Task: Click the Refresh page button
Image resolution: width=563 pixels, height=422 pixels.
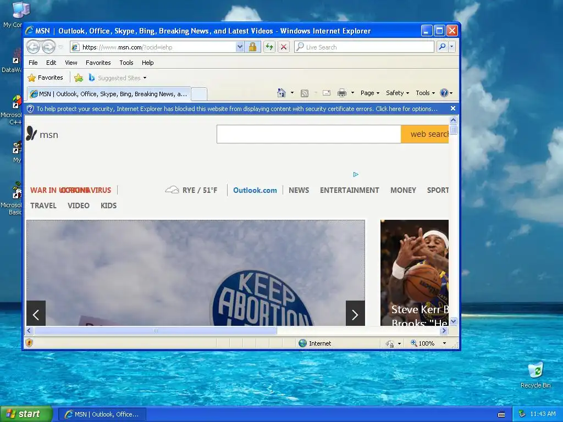Action: click(269, 47)
